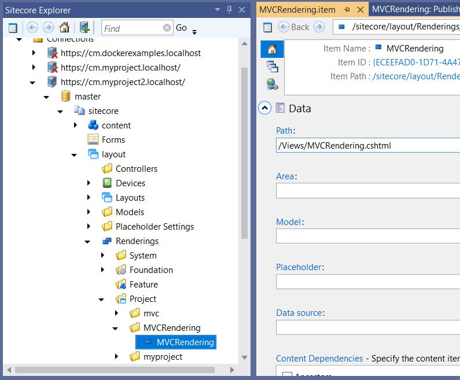Click the Item ID link
This screenshot has height=380, width=460.
pyautogui.click(x=416, y=62)
